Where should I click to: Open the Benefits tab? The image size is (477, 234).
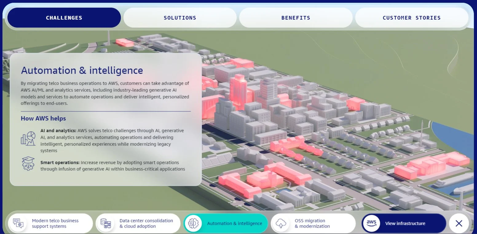pos(296,18)
